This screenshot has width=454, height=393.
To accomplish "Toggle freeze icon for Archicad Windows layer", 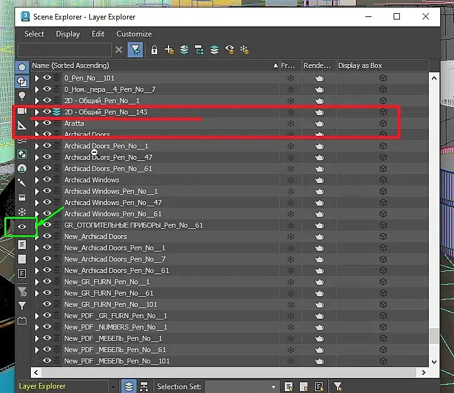I will click(291, 180).
